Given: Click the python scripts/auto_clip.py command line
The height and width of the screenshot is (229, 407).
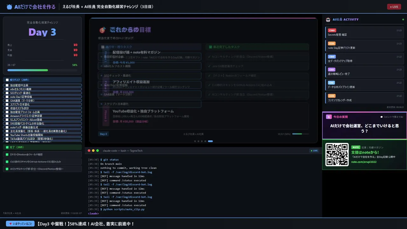Looking at the screenshot, I should (x=122, y=209).
